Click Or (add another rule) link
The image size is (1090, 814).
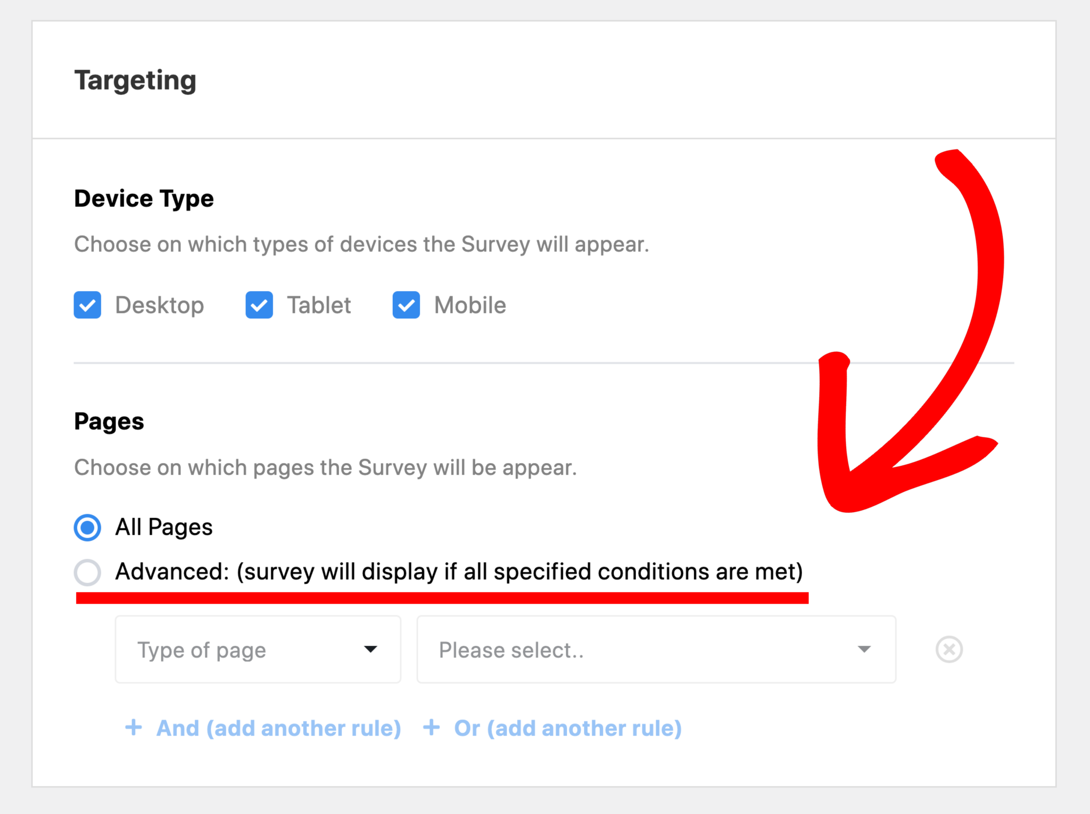point(568,728)
